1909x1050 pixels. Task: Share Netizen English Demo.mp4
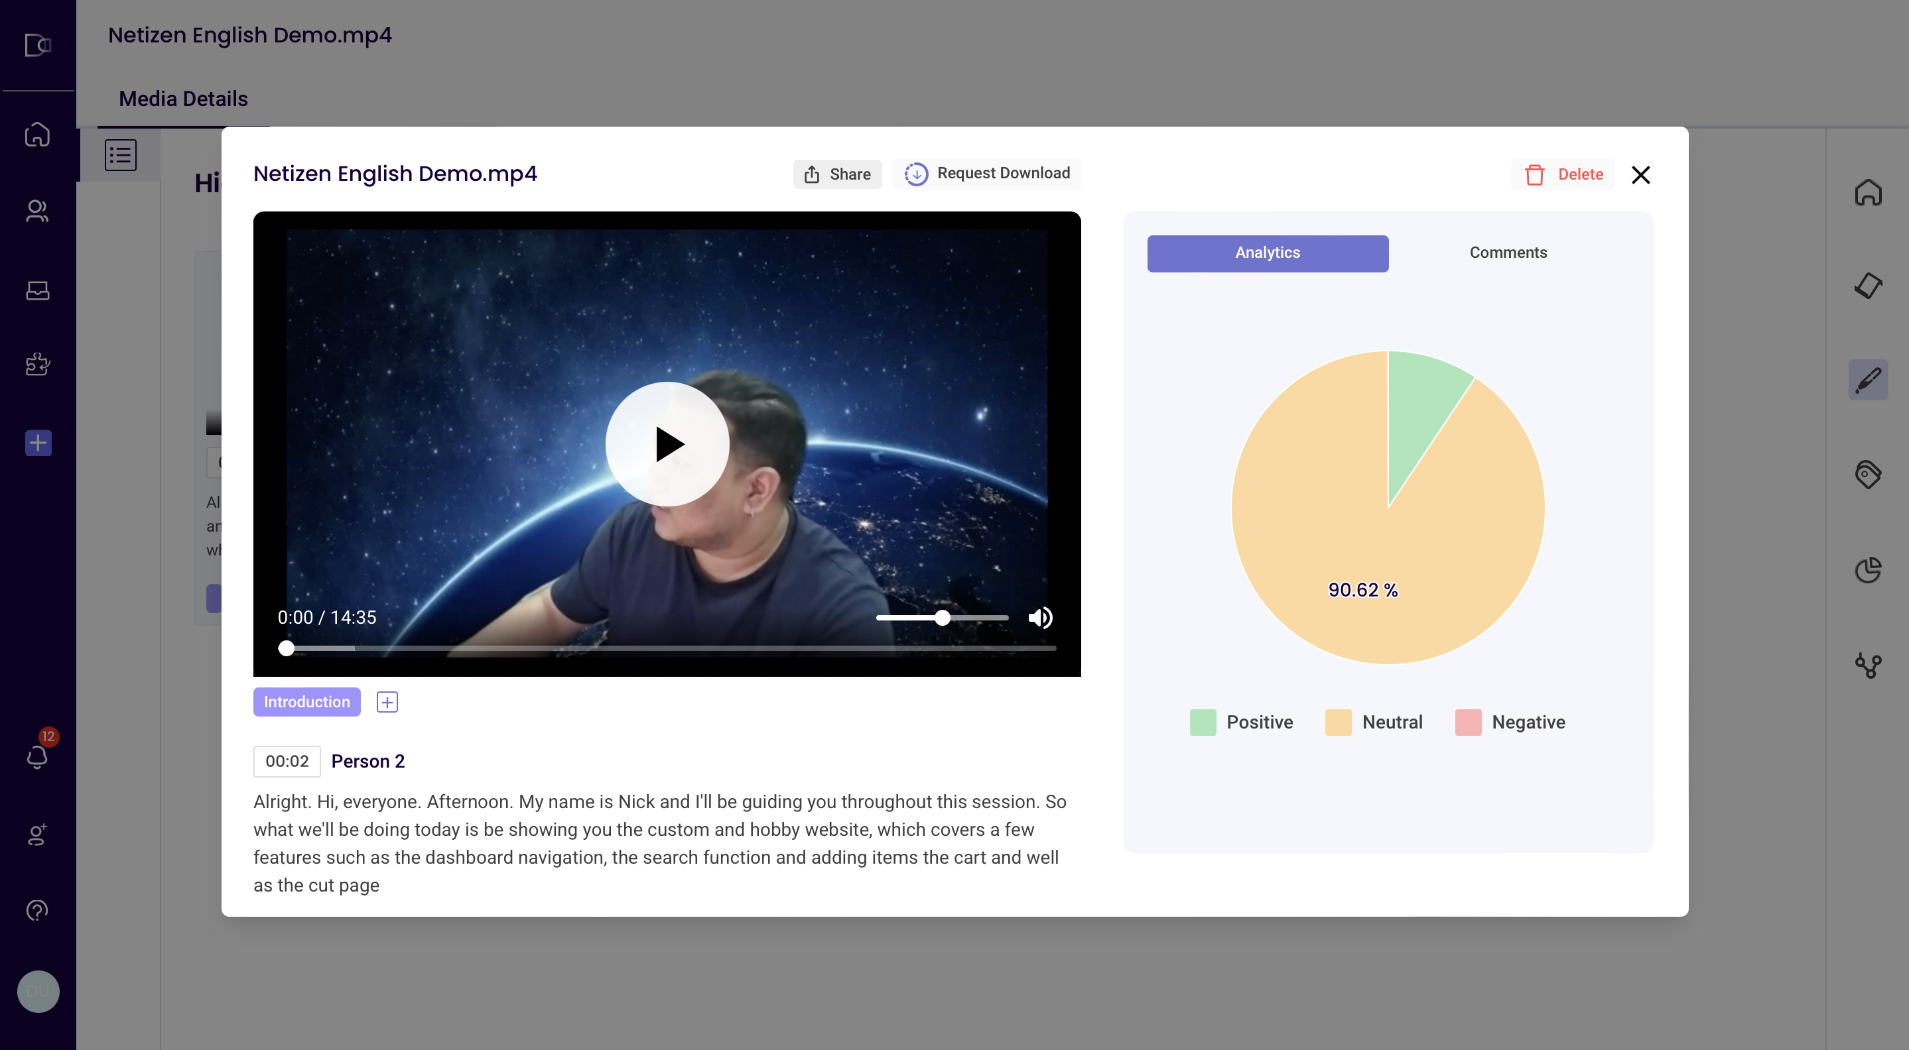tap(837, 174)
